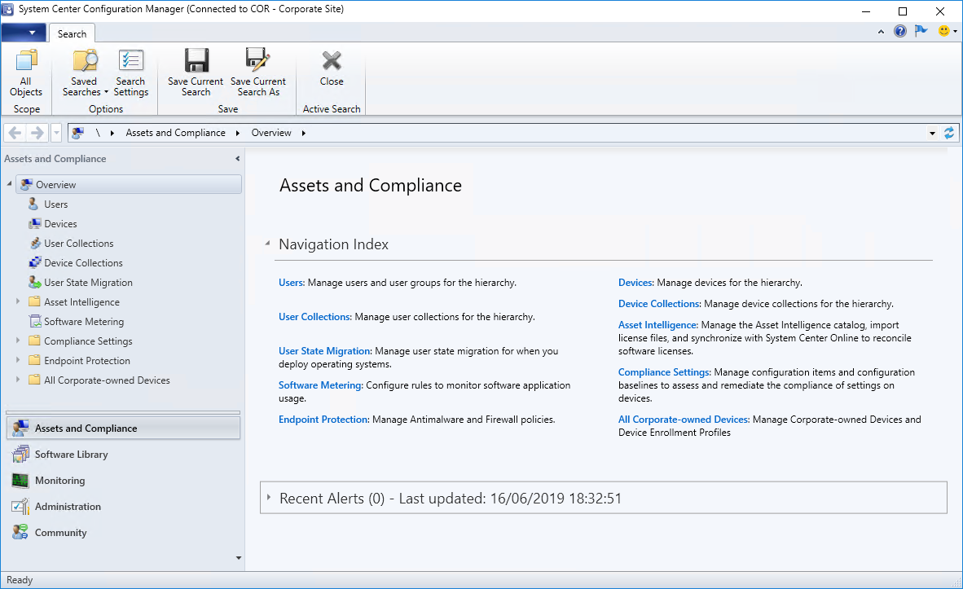Open the Administration workspace
Screen dimensions: 963x589
point(68,507)
